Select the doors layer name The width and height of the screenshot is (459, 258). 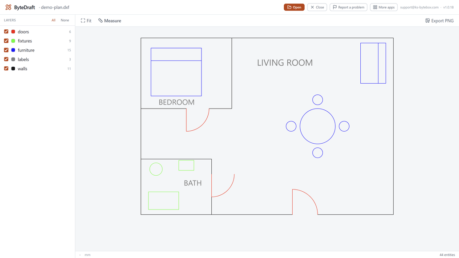(23, 32)
